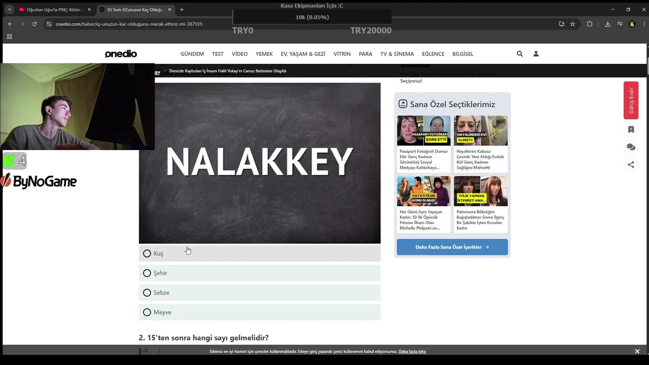Click the Pasaport Fotoğrafı thumbnail image
Image resolution: width=649 pixels, height=365 pixels.
pyautogui.click(x=423, y=130)
